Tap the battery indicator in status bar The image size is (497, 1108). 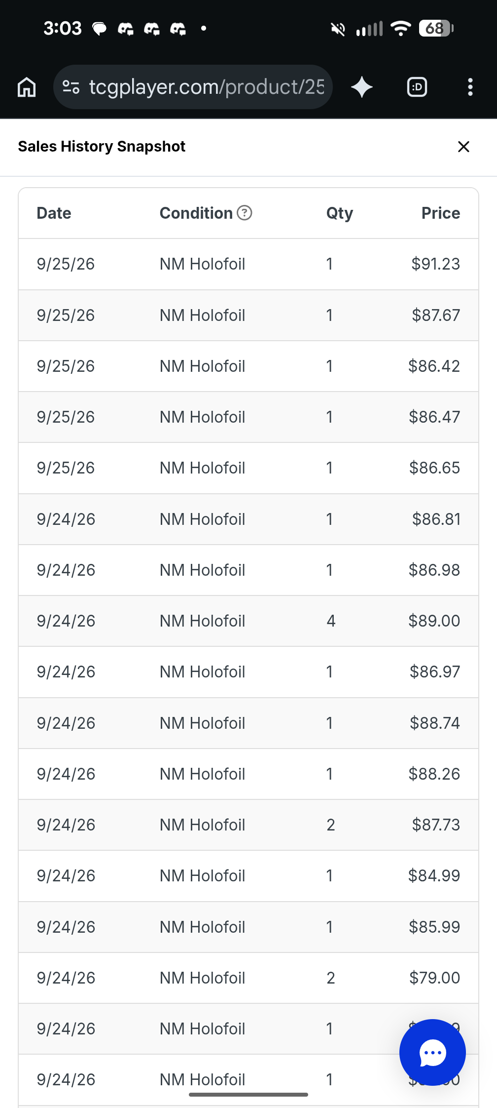436,29
